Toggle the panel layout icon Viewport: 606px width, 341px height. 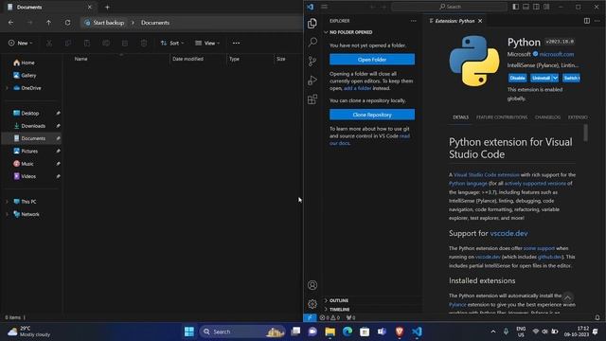pyautogui.click(x=526, y=7)
